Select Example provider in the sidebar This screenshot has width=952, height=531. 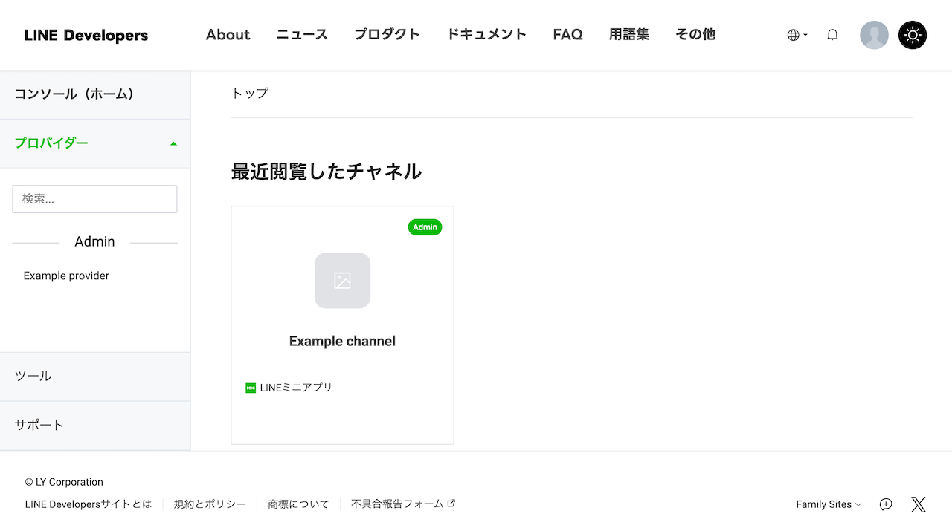(66, 276)
